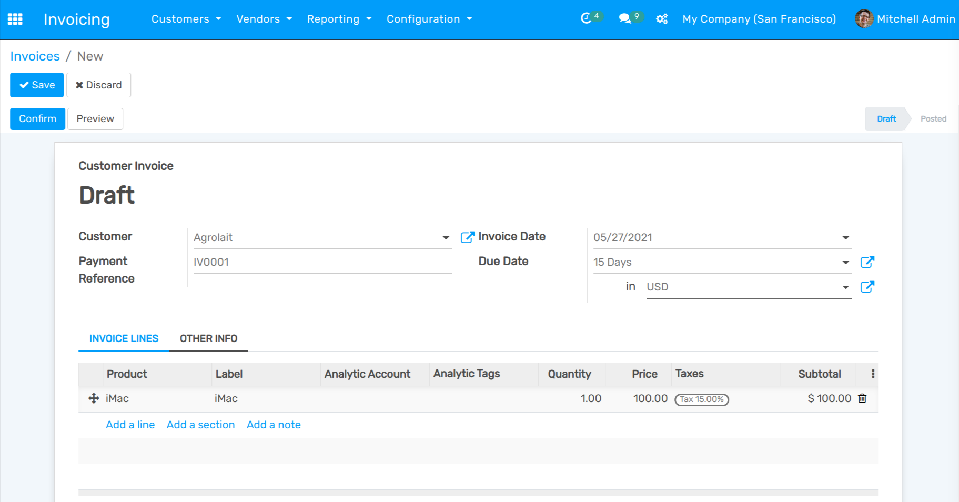Open 15 Days payment term external link
This screenshot has height=502, width=959.
coord(867,262)
